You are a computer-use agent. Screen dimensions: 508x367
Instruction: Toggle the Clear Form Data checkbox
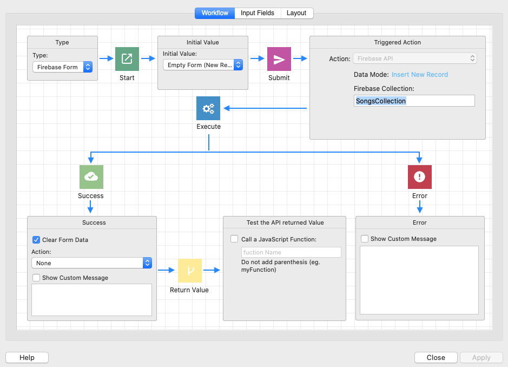point(37,240)
